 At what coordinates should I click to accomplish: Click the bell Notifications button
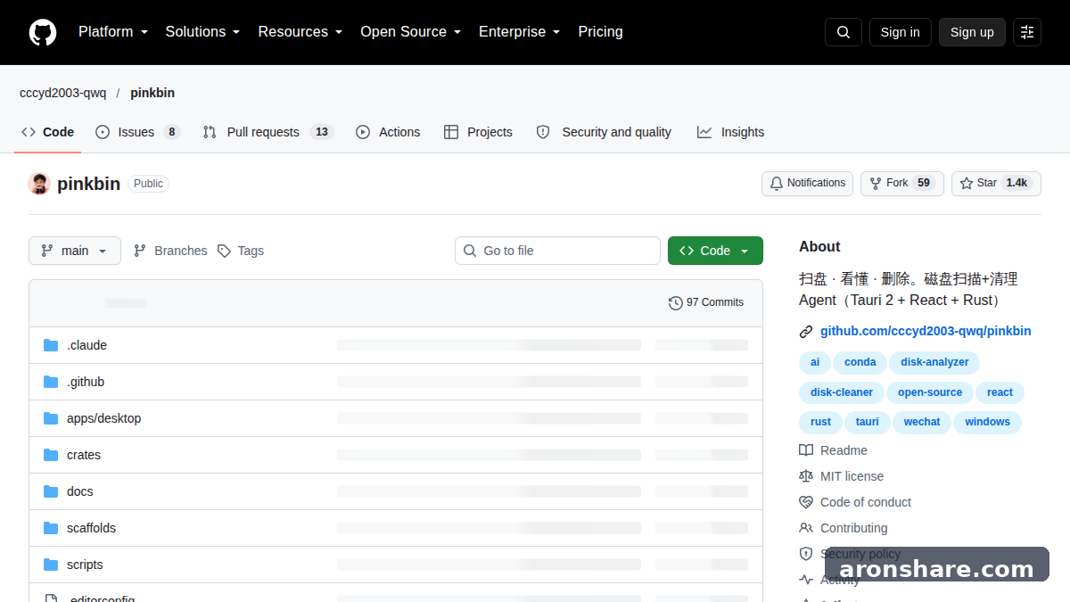807,184
